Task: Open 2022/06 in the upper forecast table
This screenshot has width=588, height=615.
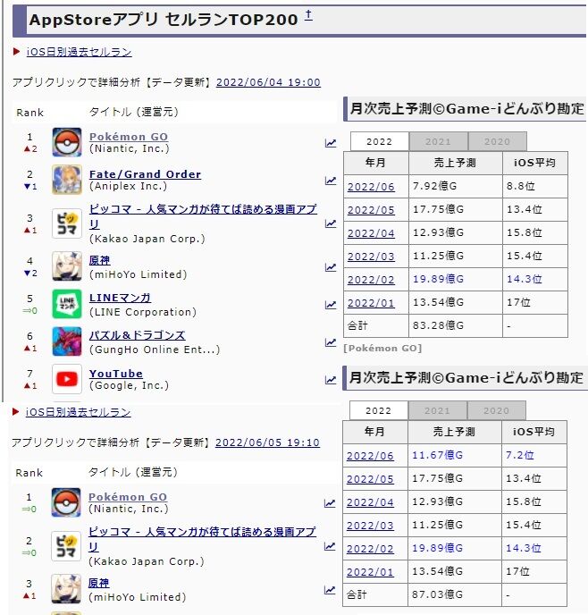Action: click(371, 187)
